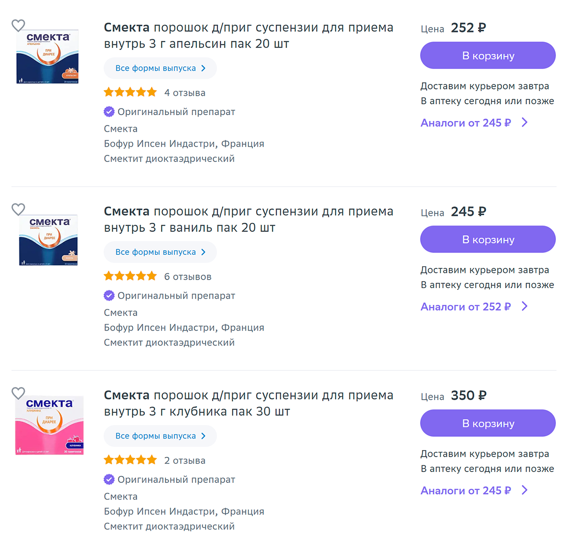The height and width of the screenshot is (554, 568).
Task: Open the vanilla Смекта product title
Action: (x=248, y=219)
